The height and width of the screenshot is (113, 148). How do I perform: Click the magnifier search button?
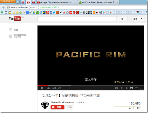coord(122,19)
